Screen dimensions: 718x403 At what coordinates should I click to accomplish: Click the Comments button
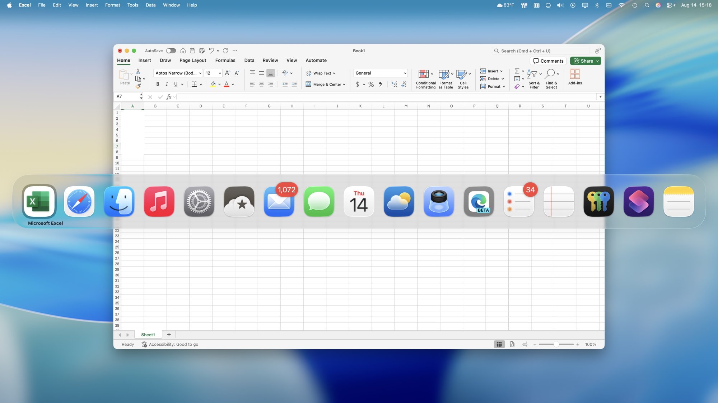click(x=548, y=61)
